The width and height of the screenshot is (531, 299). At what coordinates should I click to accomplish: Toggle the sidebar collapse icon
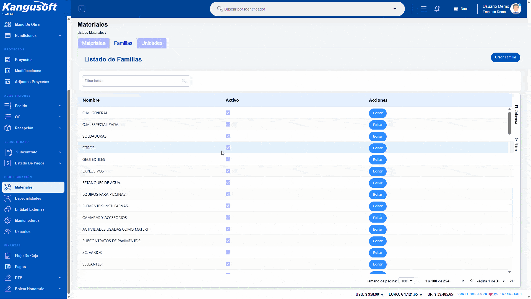pyautogui.click(x=82, y=9)
